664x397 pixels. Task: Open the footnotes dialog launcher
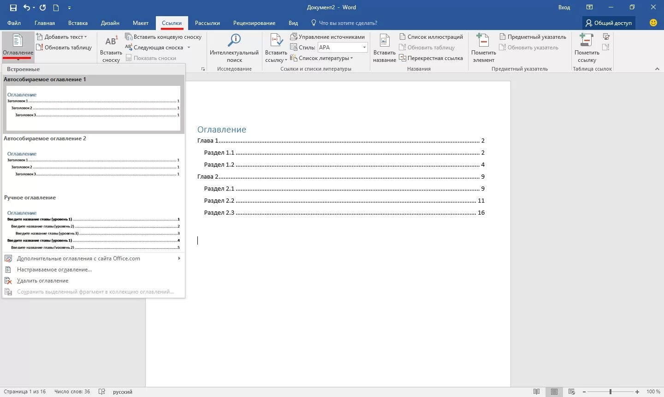coord(203,69)
